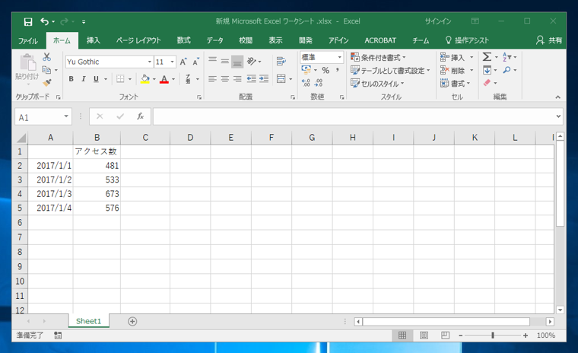Select the Sheet1 tab

[x=88, y=321]
